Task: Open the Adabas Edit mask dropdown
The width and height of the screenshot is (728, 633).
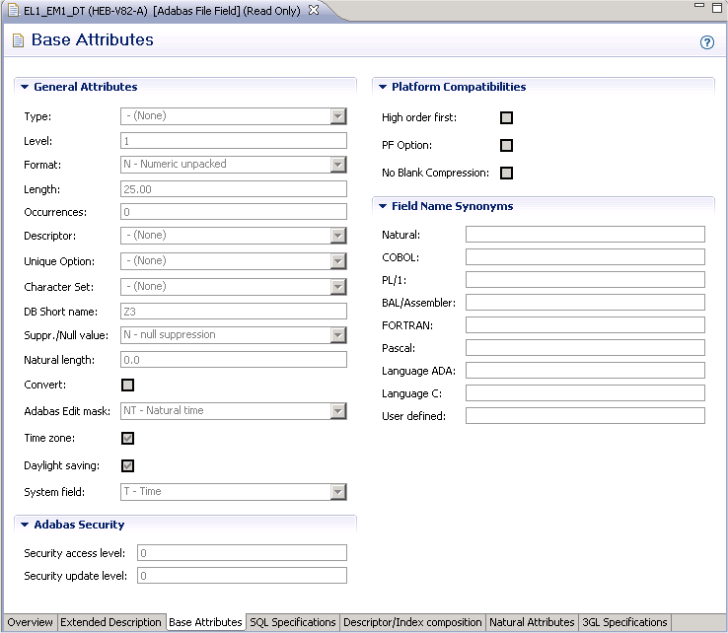Action: click(x=338, y=411)
